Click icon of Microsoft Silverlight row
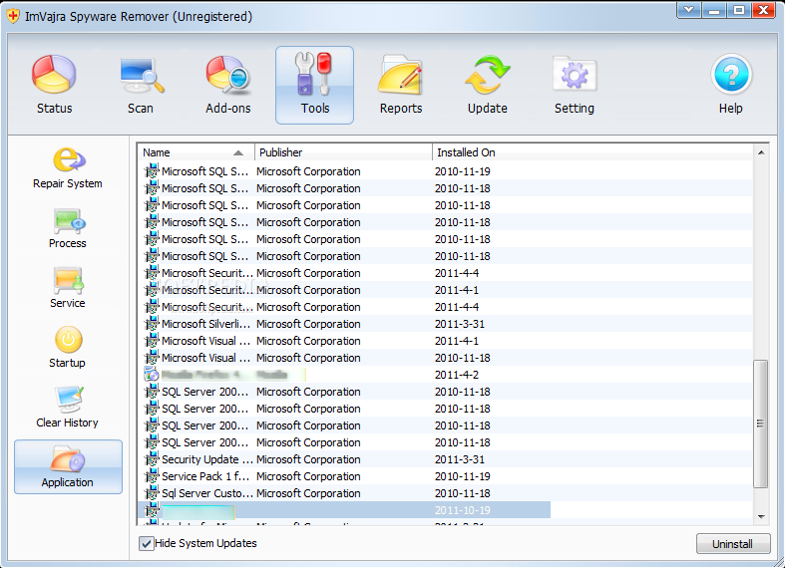 (x=152, y=324)
